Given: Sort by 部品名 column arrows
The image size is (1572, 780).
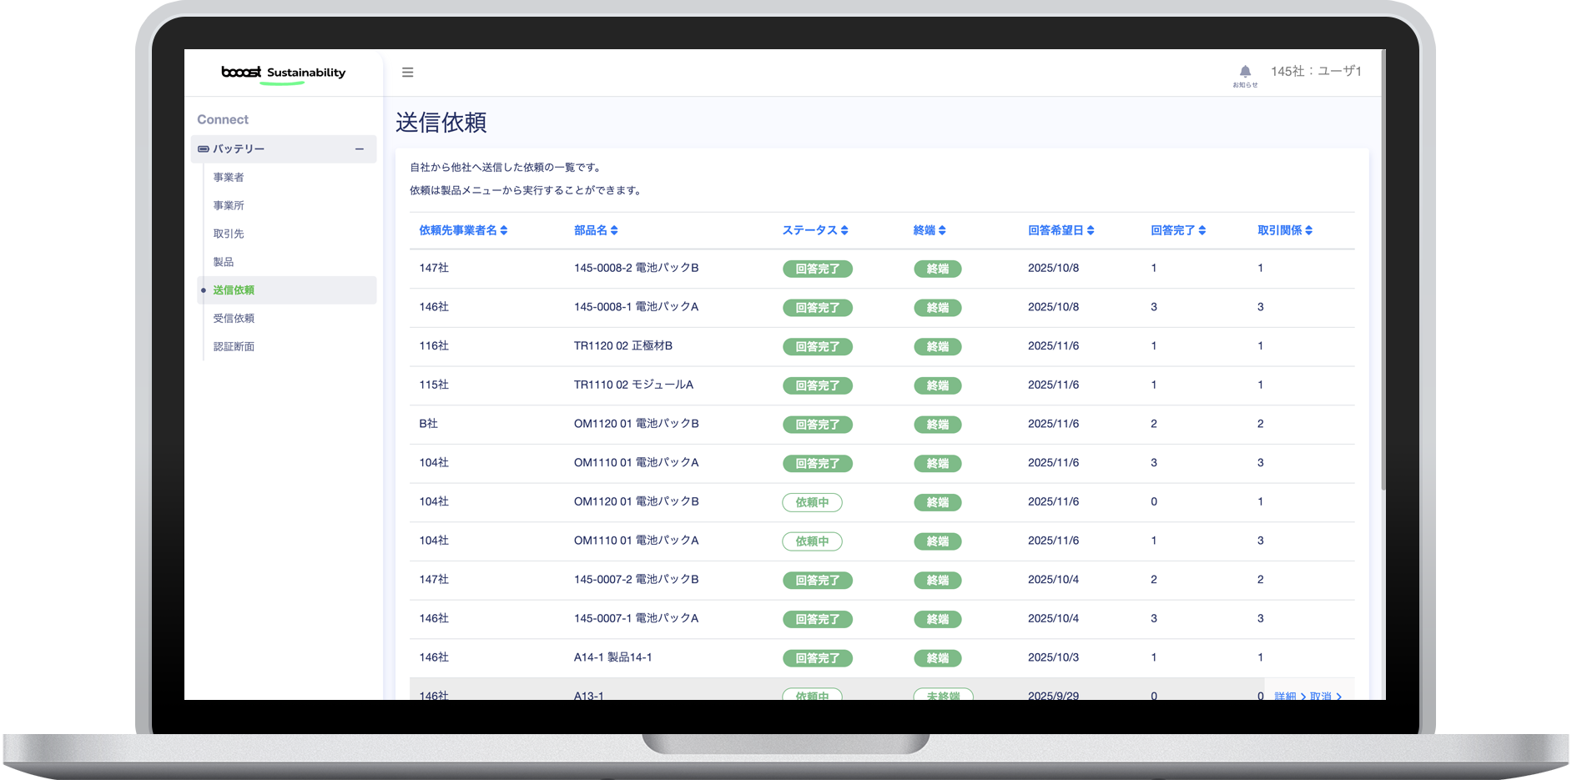Looking at the screenshot, I should tap(614, 230).
